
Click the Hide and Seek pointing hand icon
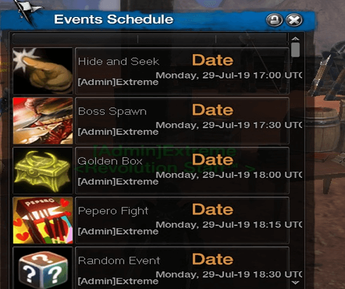click(43, 71)
